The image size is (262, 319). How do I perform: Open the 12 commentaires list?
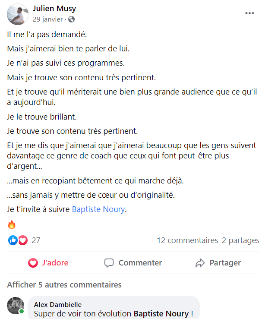click(x=187, y=240)
